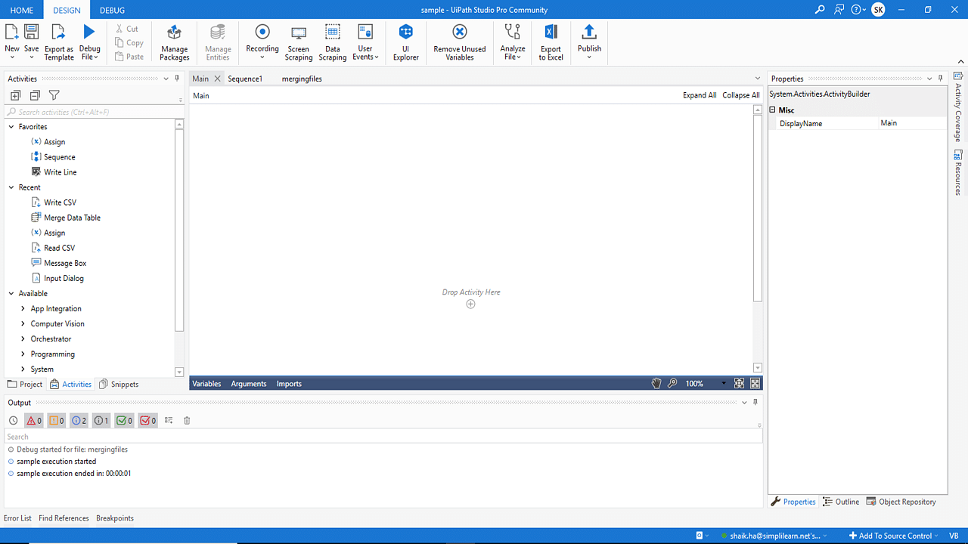
Task: Switch to the mergingfiles document tab
Action: click(x=302, y=79)
